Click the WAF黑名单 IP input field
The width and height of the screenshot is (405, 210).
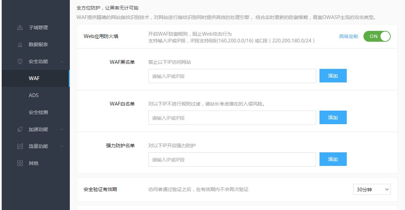click(232, 76)
